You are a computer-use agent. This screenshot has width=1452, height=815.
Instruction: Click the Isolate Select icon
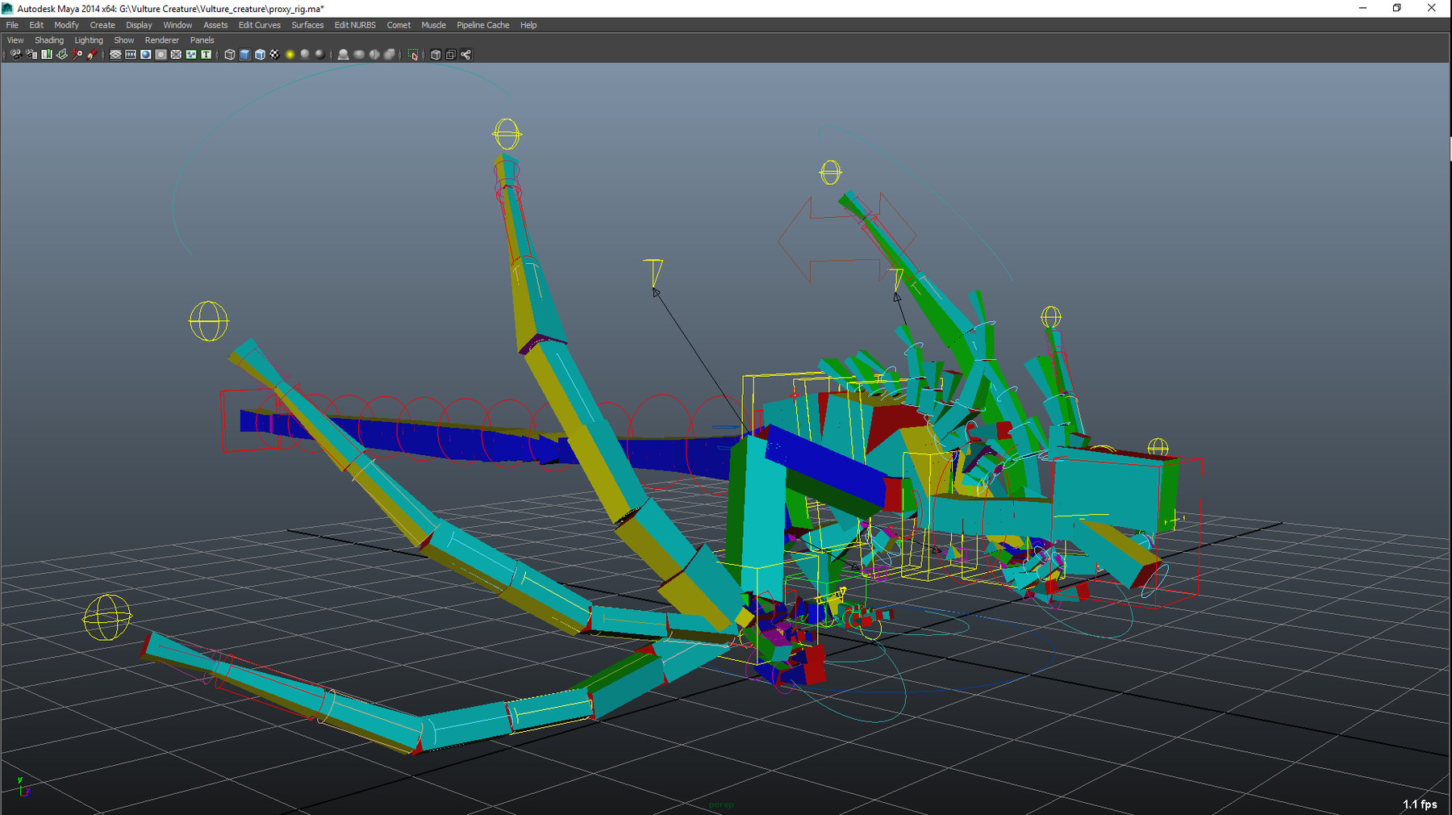413,55
